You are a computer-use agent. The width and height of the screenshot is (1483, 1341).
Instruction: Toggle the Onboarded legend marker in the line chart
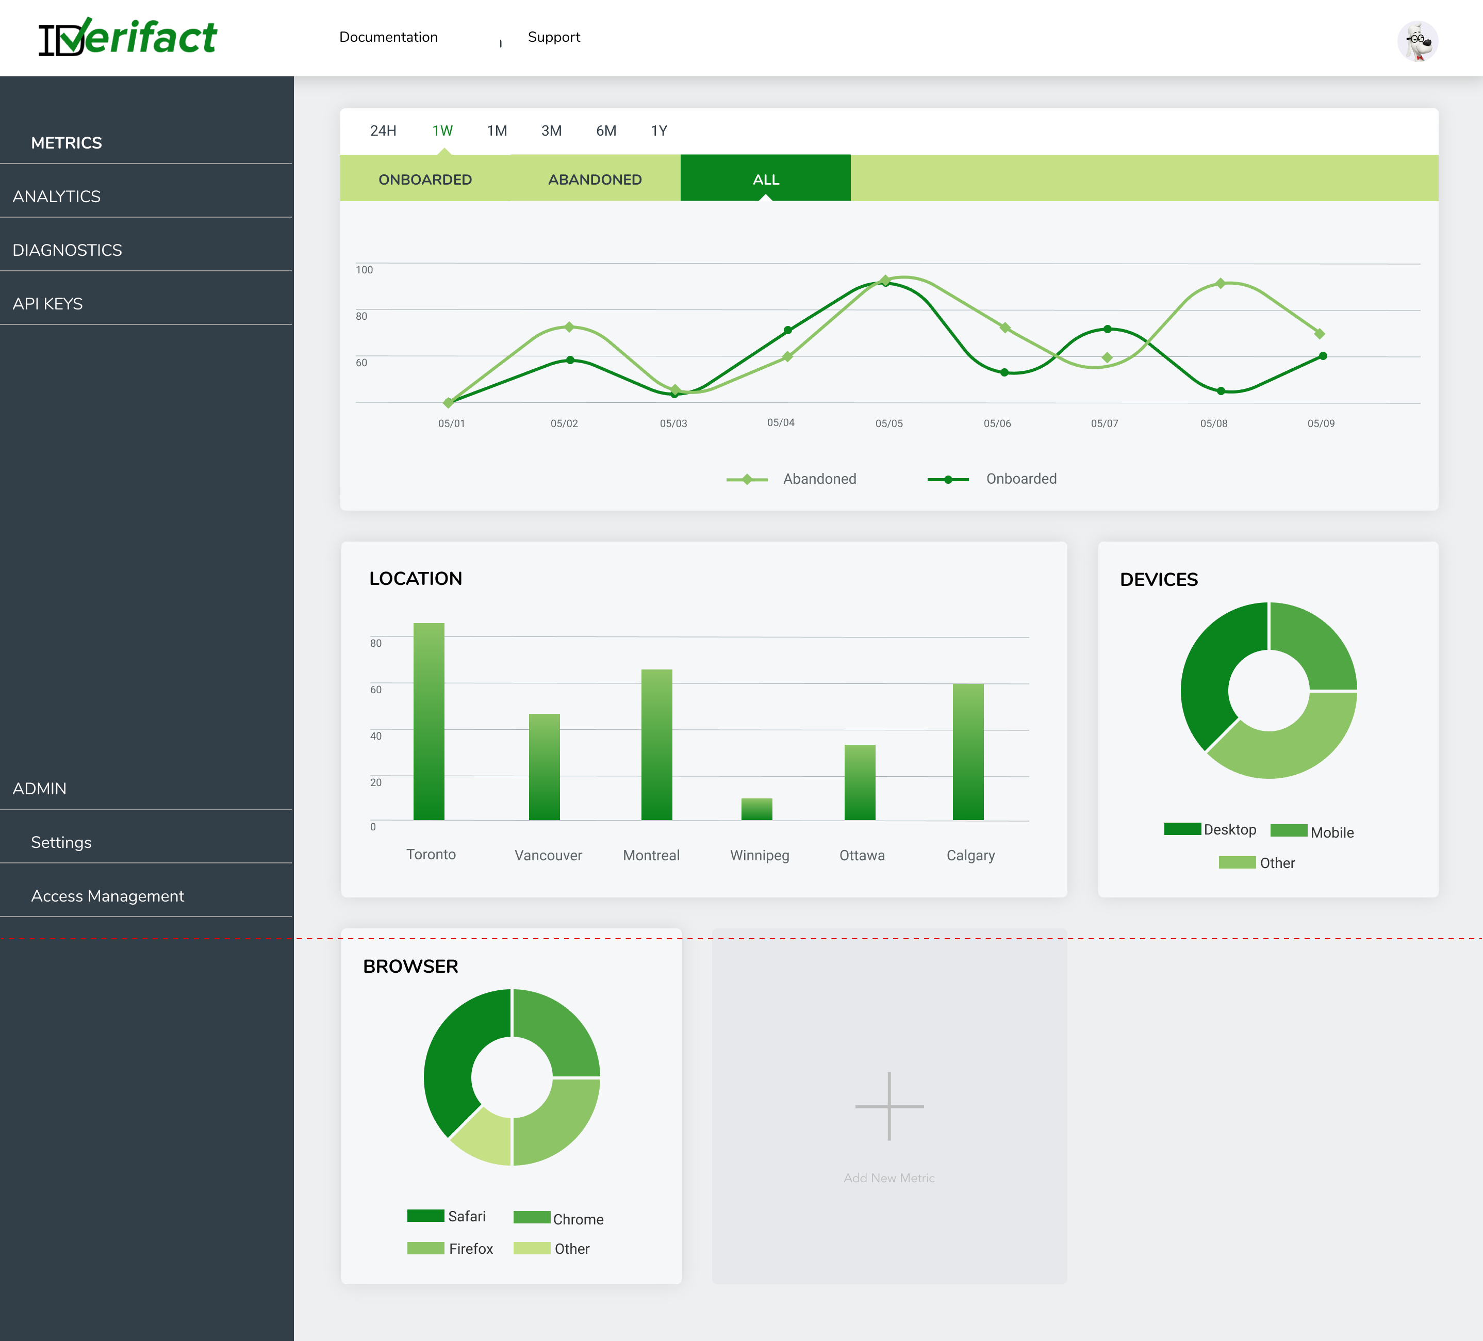coord(947,480)
